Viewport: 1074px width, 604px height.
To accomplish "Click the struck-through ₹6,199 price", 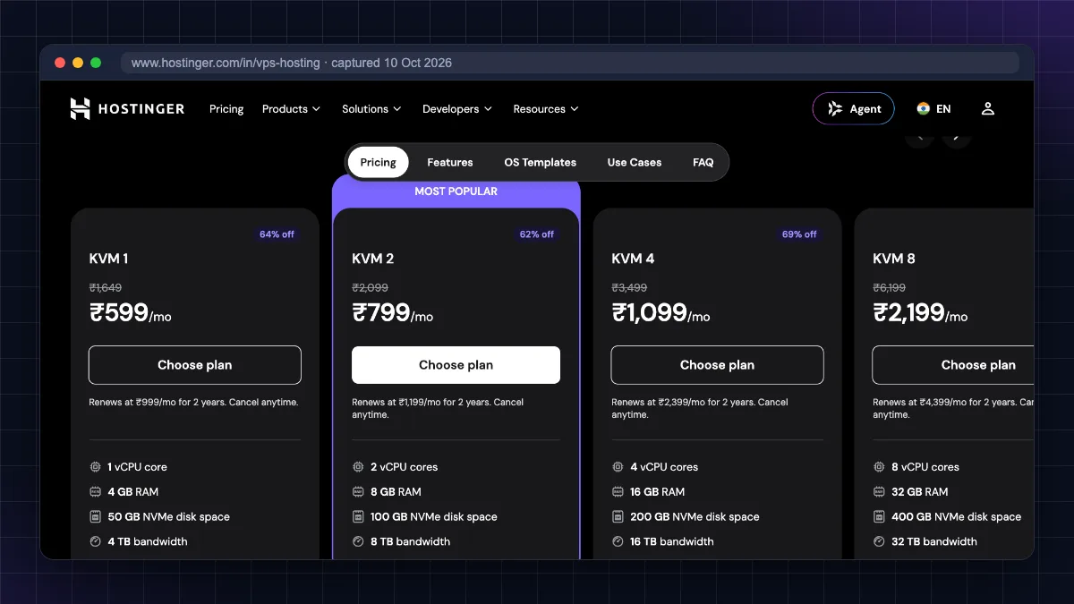I will (890, 288).
